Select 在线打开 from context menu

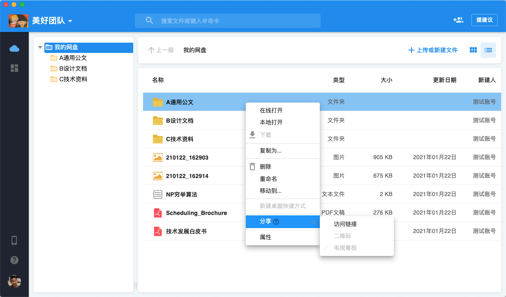point(271,110)
